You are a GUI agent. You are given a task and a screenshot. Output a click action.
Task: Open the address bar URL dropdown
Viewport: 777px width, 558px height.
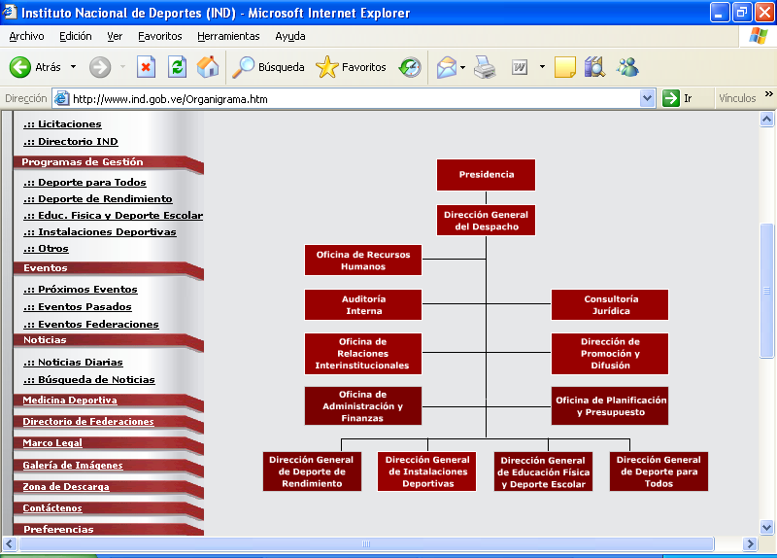coord(647,98)
